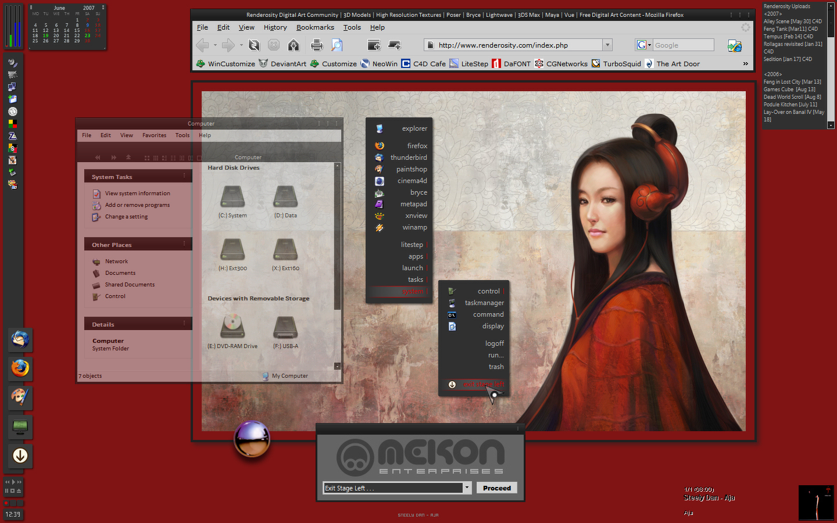Viewport: 837px width, 523px height.
Task: Open the DeviantArt bookmark
Action: pyautogui.click(x=282, y=63)
